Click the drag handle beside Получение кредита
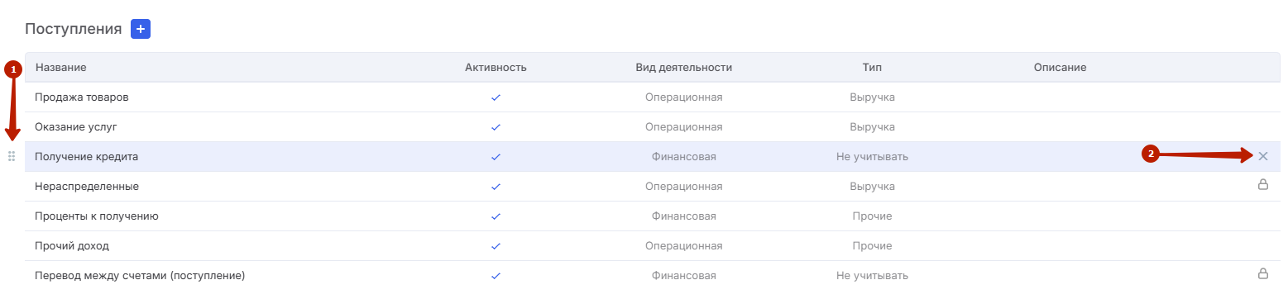This screenshot has width=1288, height=299. tap(12, 156)
